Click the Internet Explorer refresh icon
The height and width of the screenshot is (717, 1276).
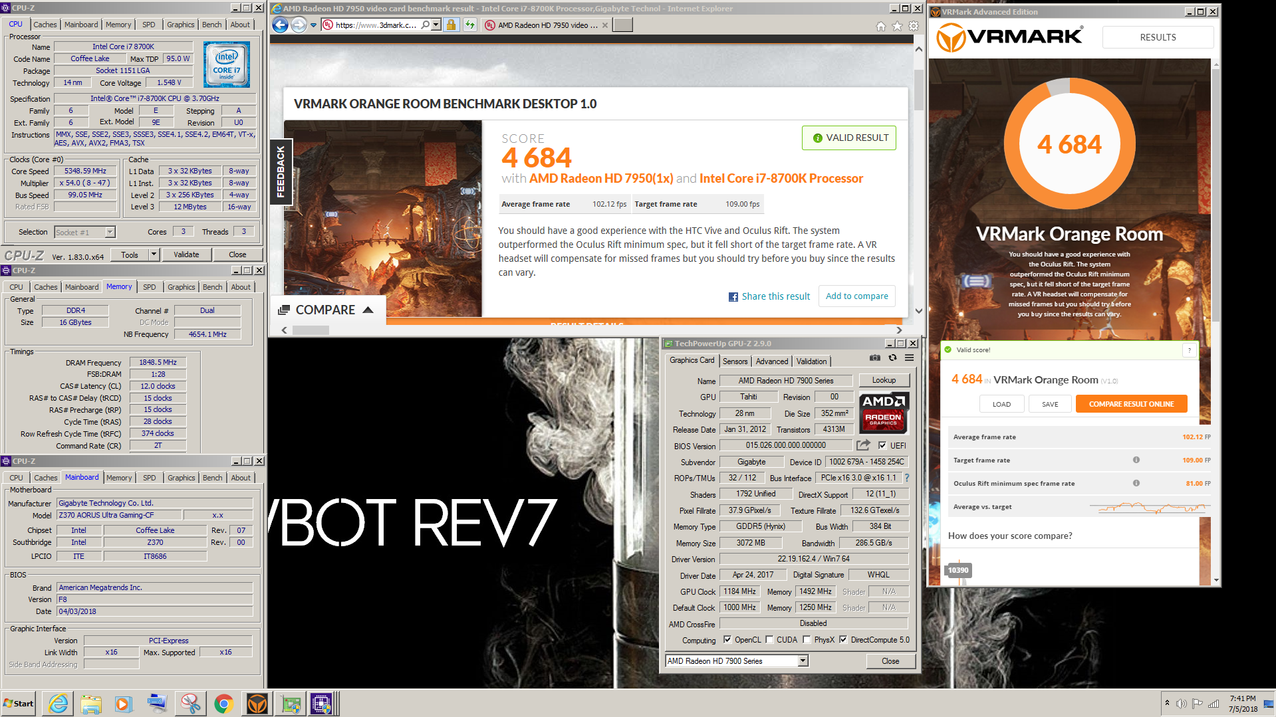[x=470, y=25]
